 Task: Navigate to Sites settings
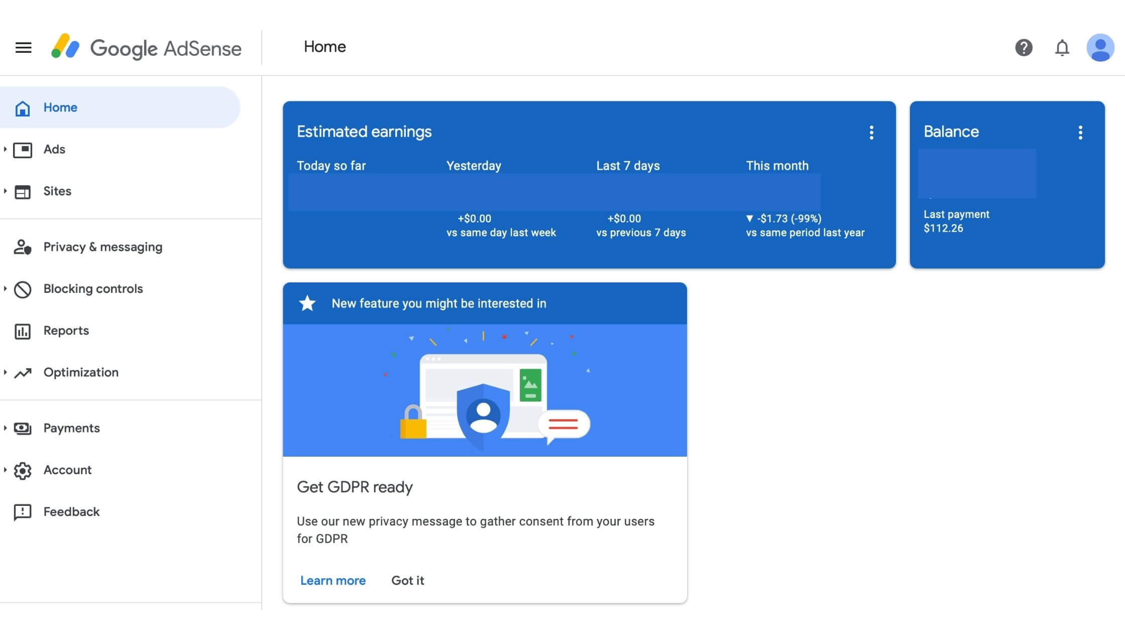[x=57, y=191]
